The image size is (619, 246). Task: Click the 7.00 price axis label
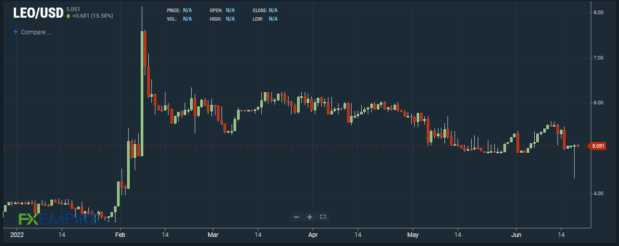click(598, 58)
